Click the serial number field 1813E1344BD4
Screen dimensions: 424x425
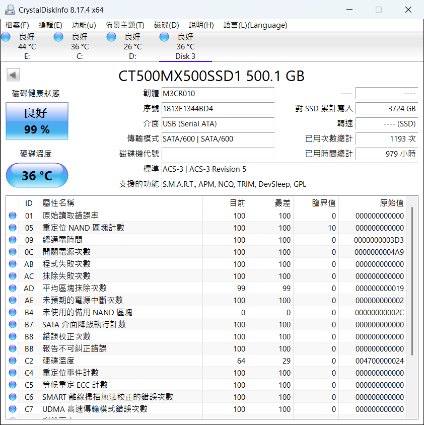pos(218,109)
